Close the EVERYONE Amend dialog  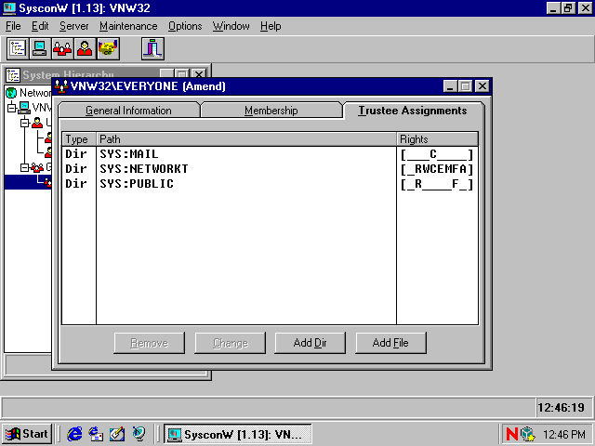pyautogui.click(x=482, y=86)
